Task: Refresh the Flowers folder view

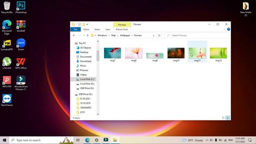Action: point(159,36)
